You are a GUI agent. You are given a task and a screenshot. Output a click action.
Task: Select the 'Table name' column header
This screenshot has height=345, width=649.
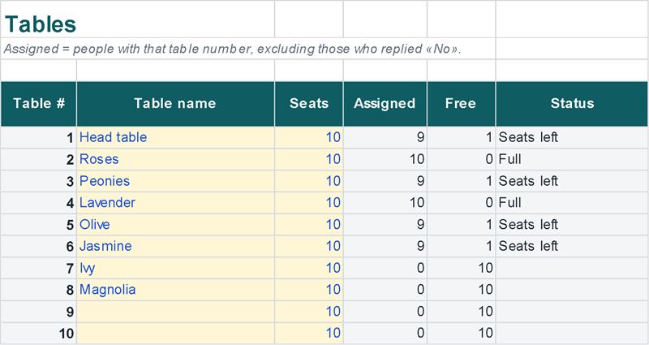[x=175, y=104]
